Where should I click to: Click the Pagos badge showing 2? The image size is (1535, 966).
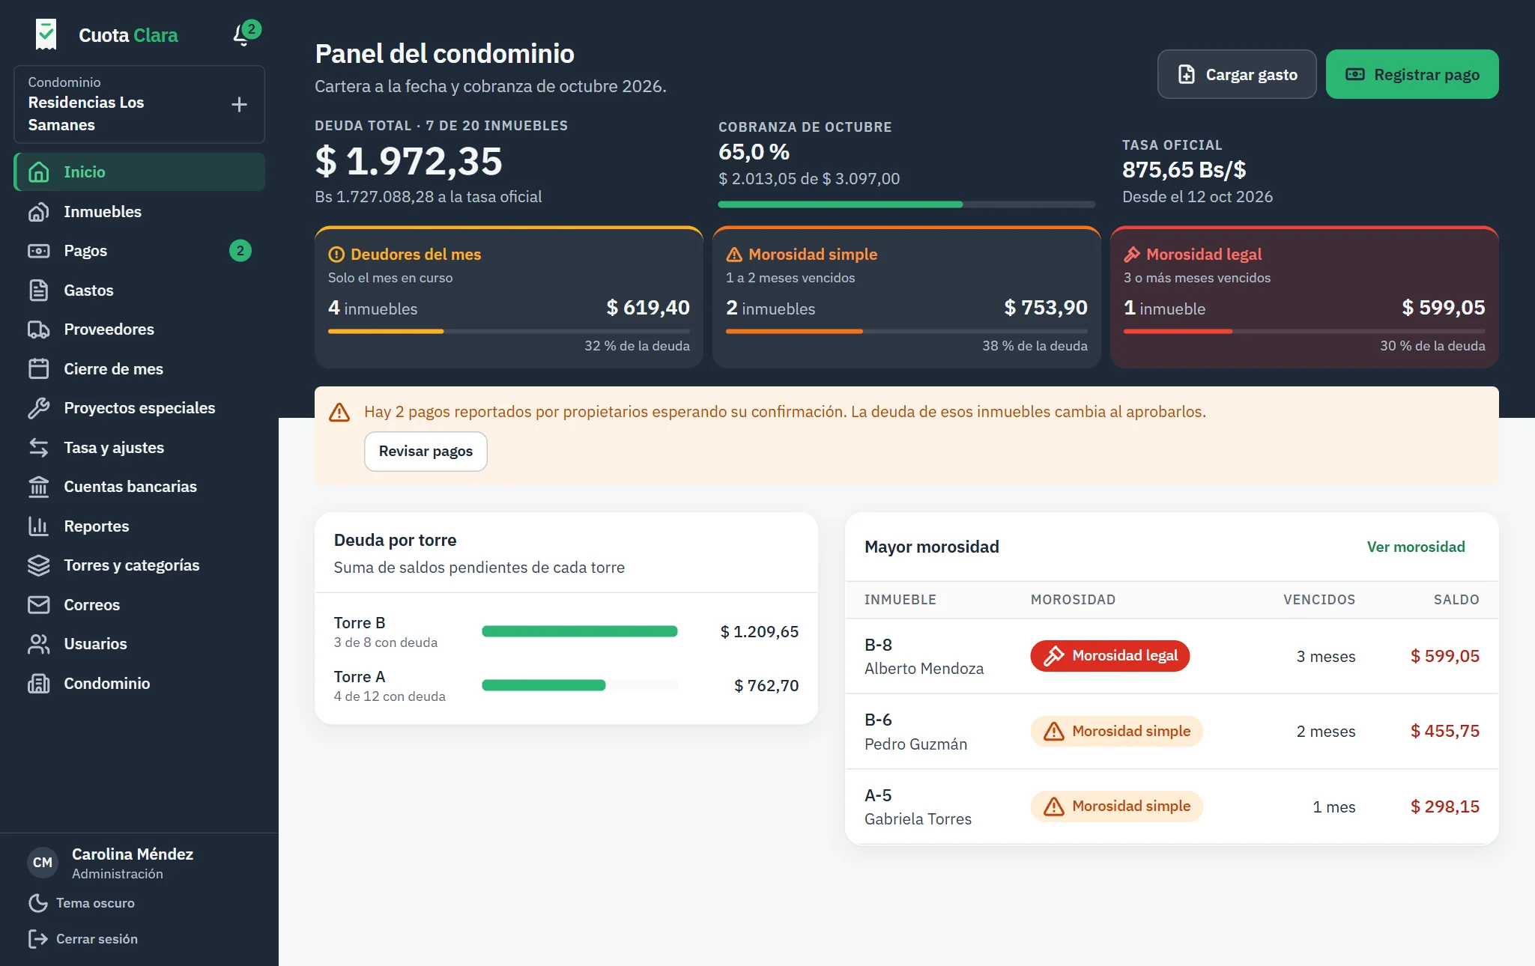(240, 251)
